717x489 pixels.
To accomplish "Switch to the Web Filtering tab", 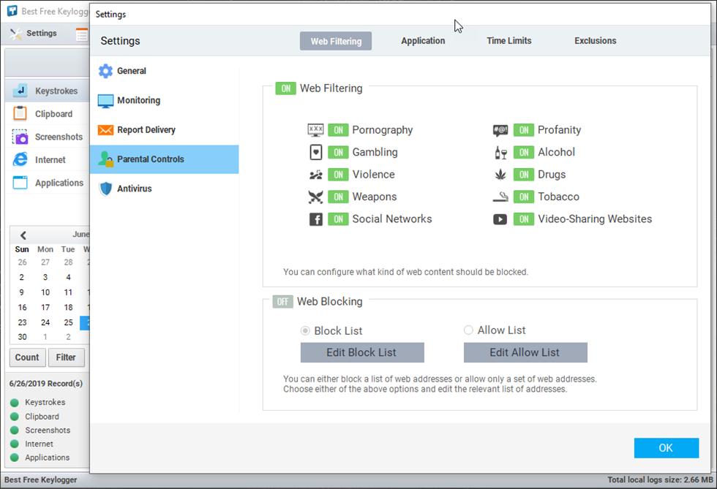I will point(336,41).
